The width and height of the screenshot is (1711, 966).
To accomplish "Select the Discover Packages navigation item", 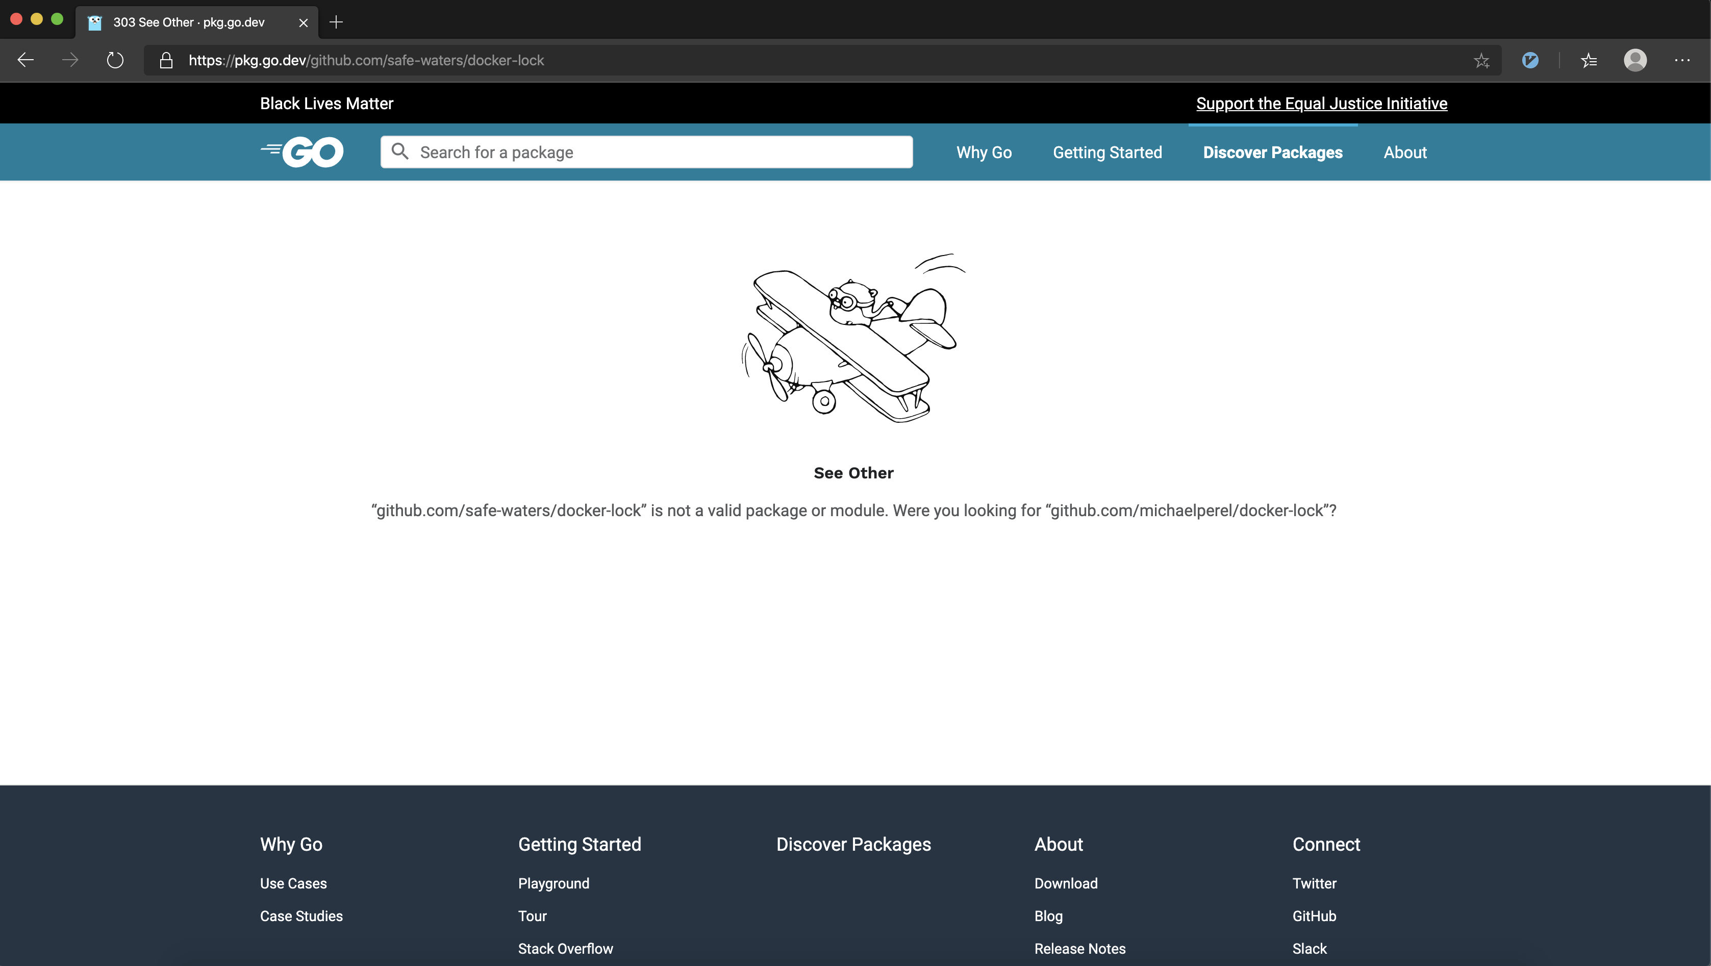I will pos(1273,152).
